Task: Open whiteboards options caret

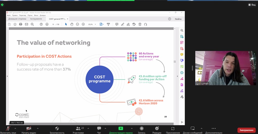Action: [202, 128]
